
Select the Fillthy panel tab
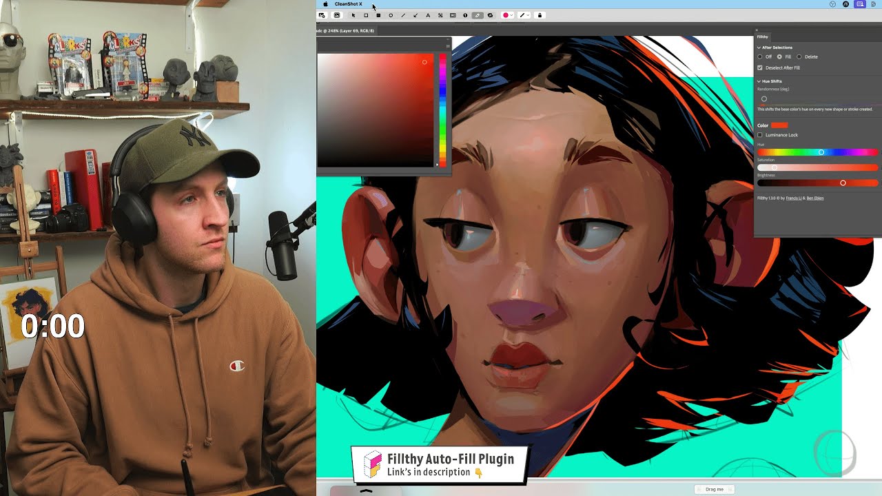coord(762,37)
